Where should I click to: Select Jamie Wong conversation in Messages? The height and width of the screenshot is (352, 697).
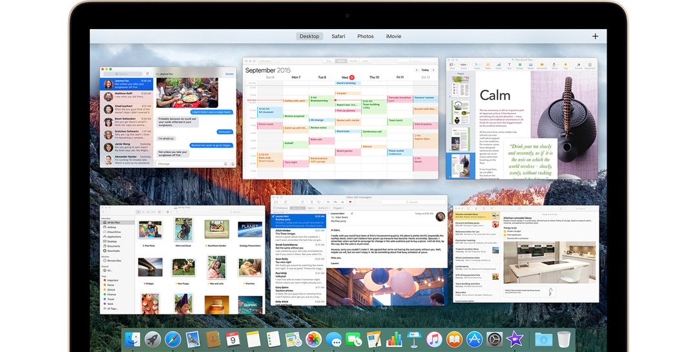[x=127, y=147]
